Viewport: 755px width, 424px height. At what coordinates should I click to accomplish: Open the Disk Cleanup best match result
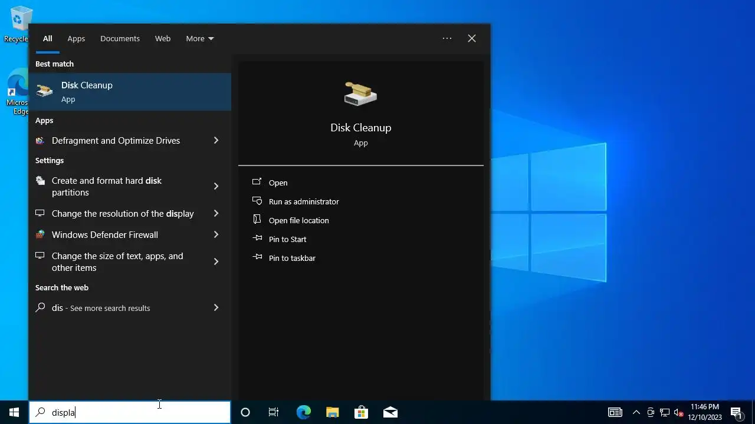coord(130,92)
